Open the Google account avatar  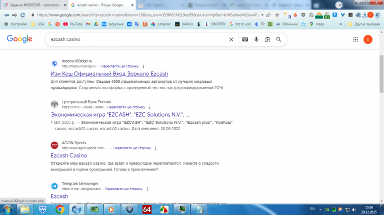tap(368, 39)
